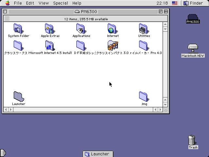Click the PM6300 window title text

click(89, 12)
